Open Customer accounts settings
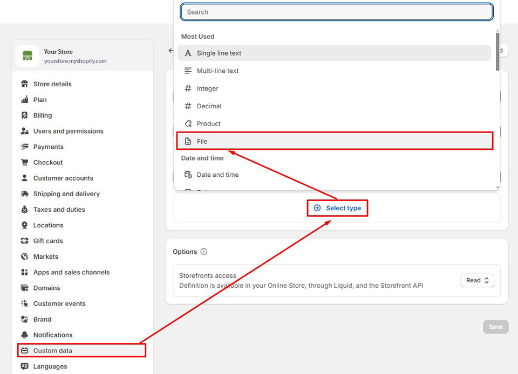518x374 pixels. point(63,178)
